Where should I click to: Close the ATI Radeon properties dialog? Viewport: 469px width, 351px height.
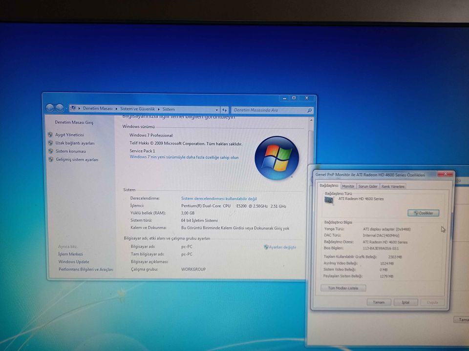446,174
